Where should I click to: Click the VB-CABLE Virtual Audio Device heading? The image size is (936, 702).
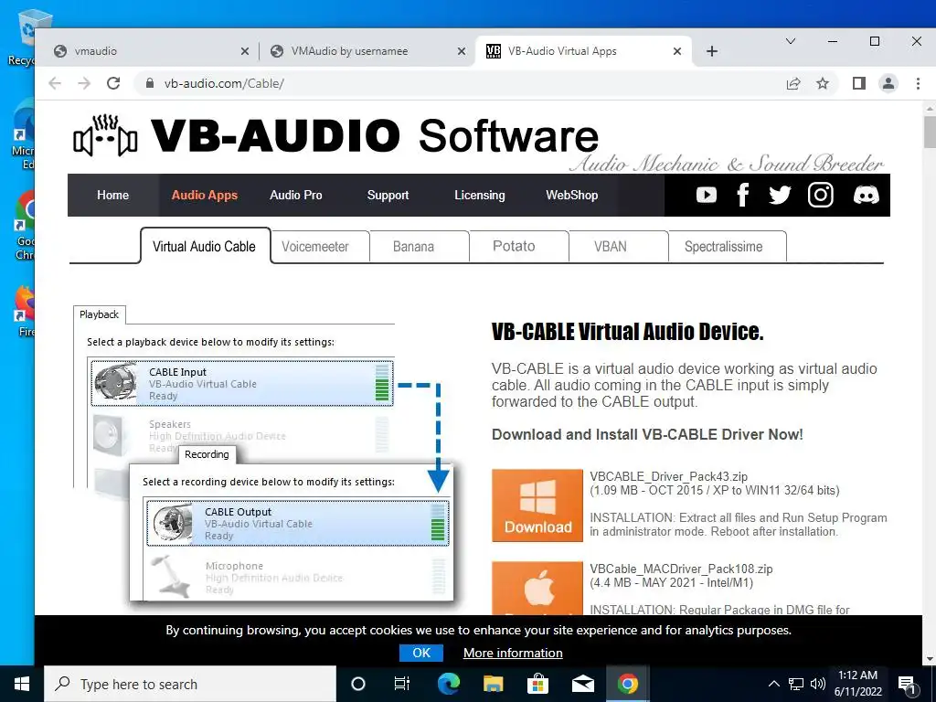click(627, 332)
